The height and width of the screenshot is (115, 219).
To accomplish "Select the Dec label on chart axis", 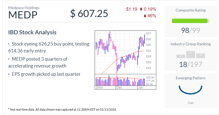I will 119,87.
